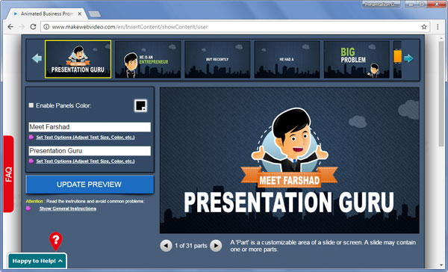Click the browser back arrow
448x272 pixels.
[10, 27]
